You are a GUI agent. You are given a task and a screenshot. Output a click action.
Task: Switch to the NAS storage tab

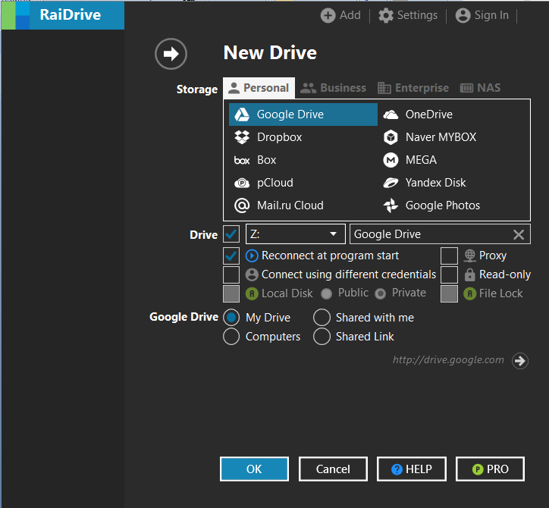480,88
